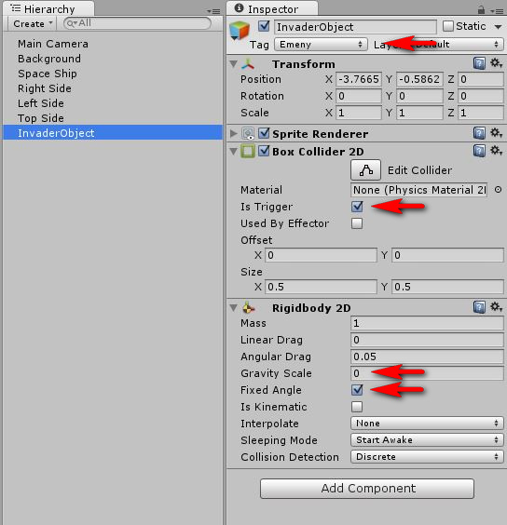
Task: Open Sprite Renderer gear settings menu
Action: pos(496,132)
